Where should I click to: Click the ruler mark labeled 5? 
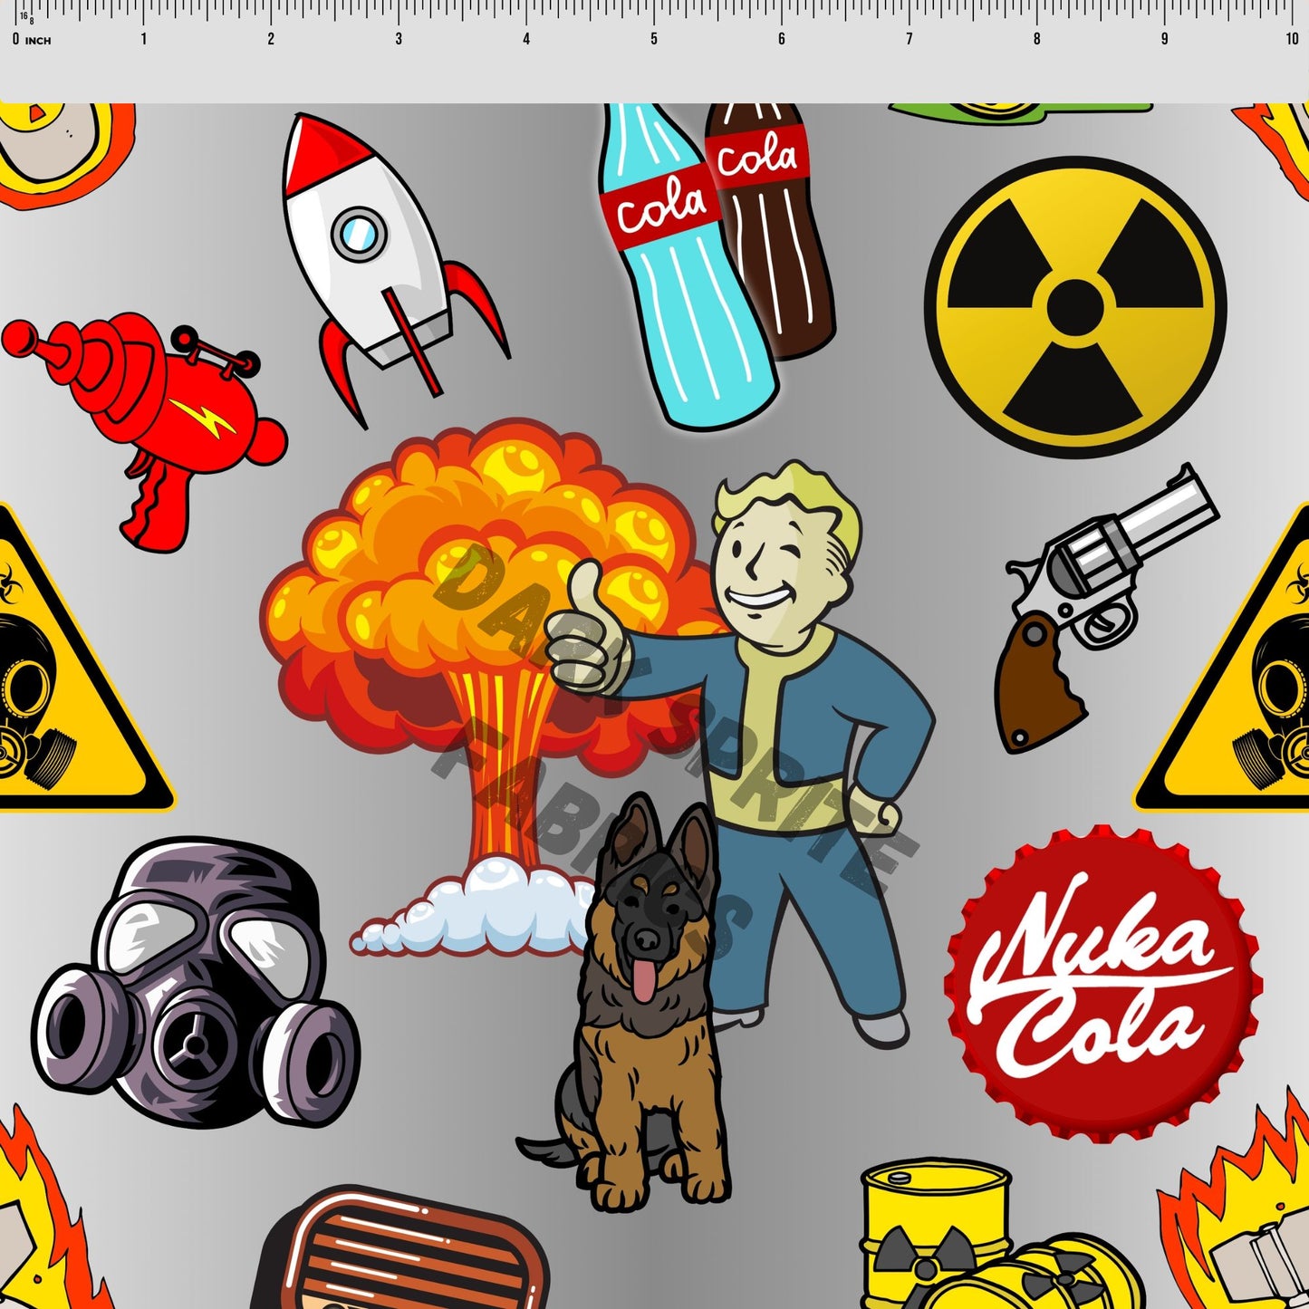point(654,39)
